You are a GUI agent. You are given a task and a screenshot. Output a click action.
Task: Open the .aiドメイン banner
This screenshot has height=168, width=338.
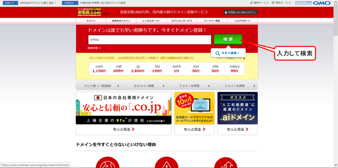pos(238,108)
